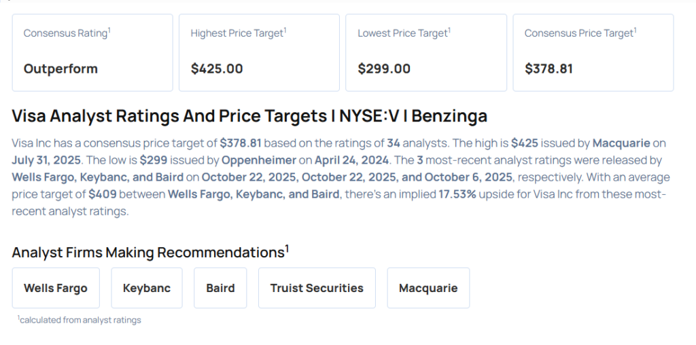Click the Keybanc analyst firm button
The width and height of the screenshot is (696, 345).
click(147, 288)
